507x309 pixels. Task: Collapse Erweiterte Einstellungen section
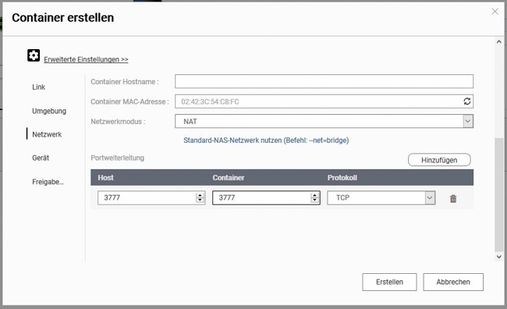(86, 59)
